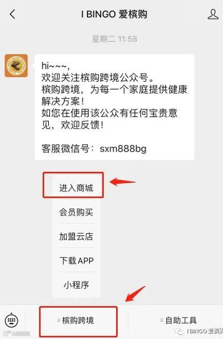
Task: Select 进入商城 from the popup menu
Action: 76,188
